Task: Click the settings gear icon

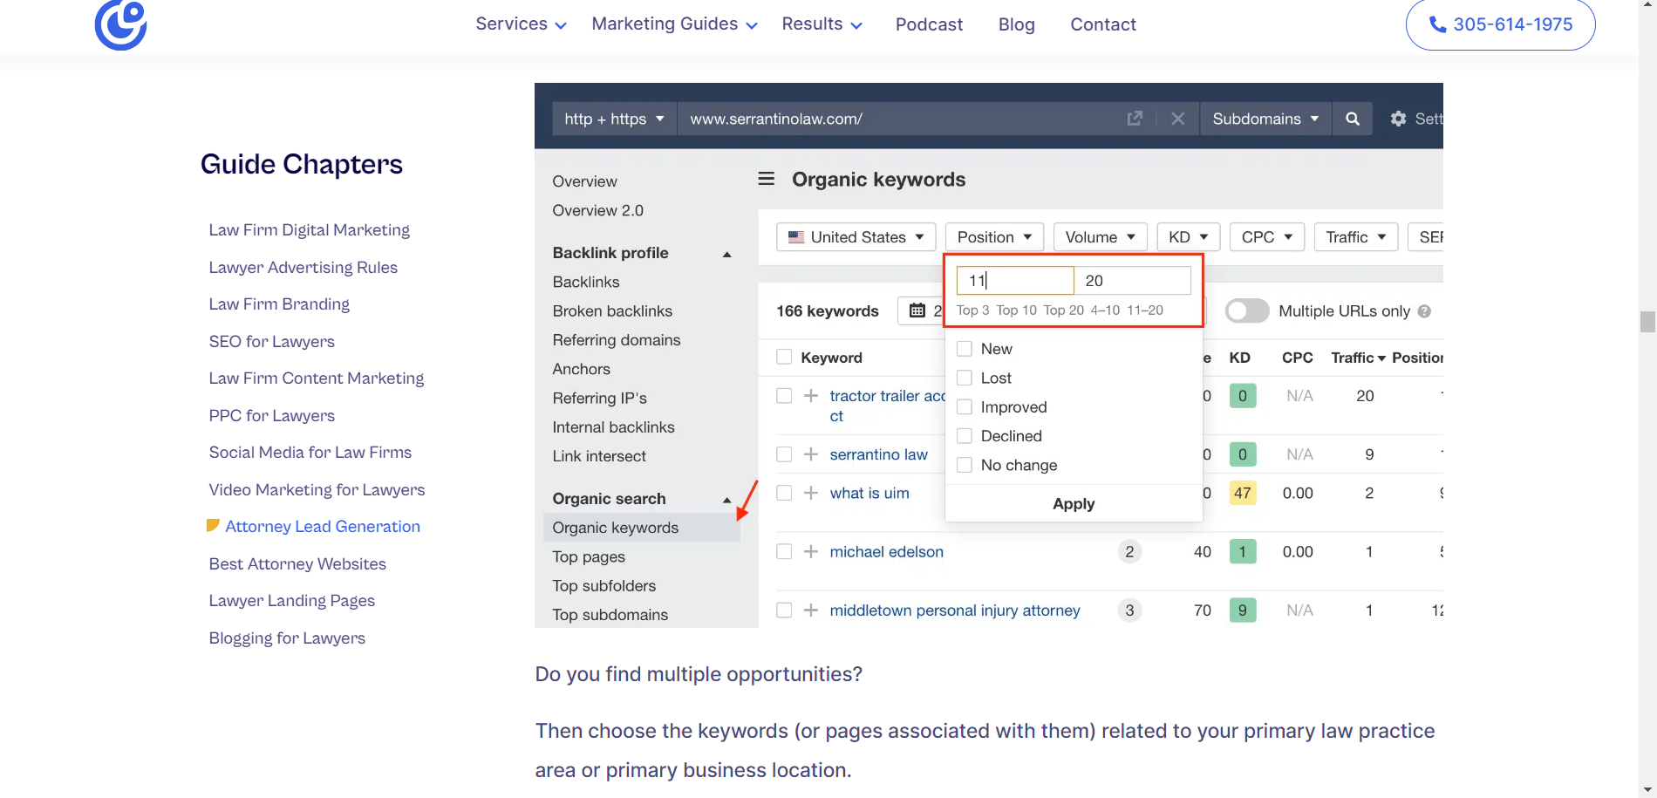Action: pyautogui.click(x=1398, y=119)
